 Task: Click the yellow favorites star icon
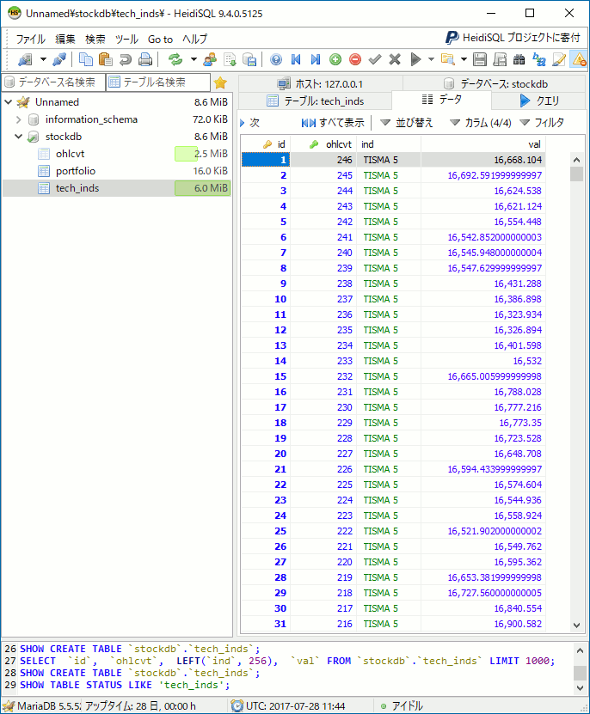[x=220, y=82]
